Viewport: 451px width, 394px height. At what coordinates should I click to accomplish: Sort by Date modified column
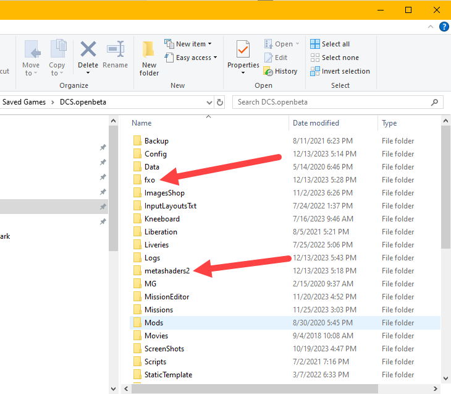tap(316, 123)
